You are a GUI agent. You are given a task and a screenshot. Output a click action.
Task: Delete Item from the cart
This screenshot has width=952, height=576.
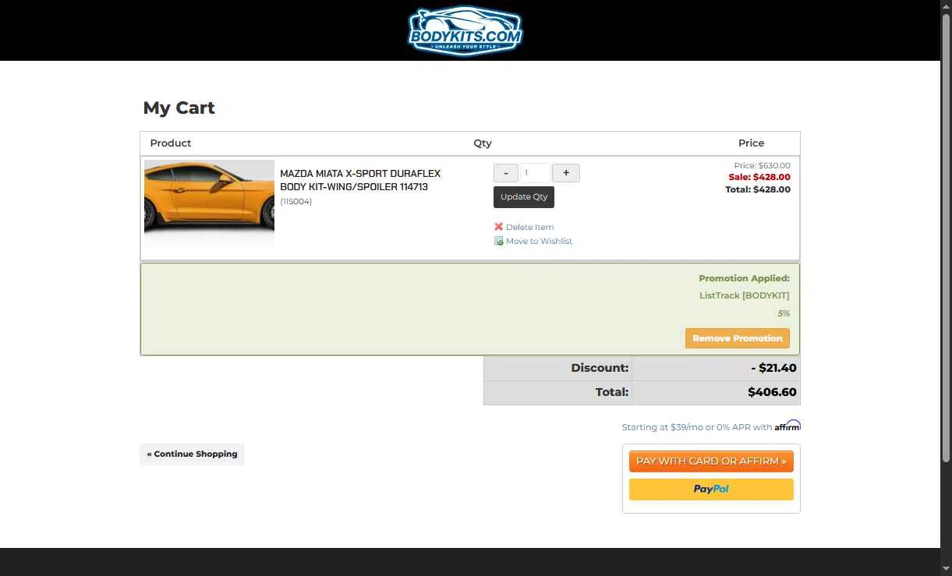529,227
